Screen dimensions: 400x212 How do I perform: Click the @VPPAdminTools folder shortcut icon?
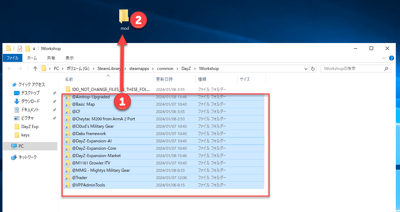coord(67,185)
